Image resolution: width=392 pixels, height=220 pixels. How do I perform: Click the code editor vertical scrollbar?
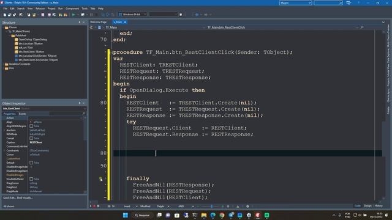(384, 115)
